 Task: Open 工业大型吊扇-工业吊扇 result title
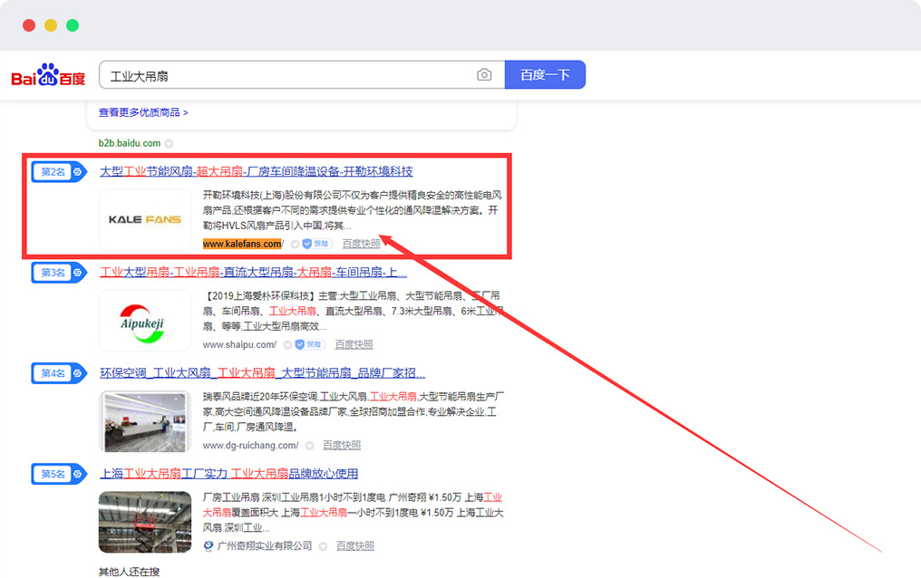tap(253, 273)
